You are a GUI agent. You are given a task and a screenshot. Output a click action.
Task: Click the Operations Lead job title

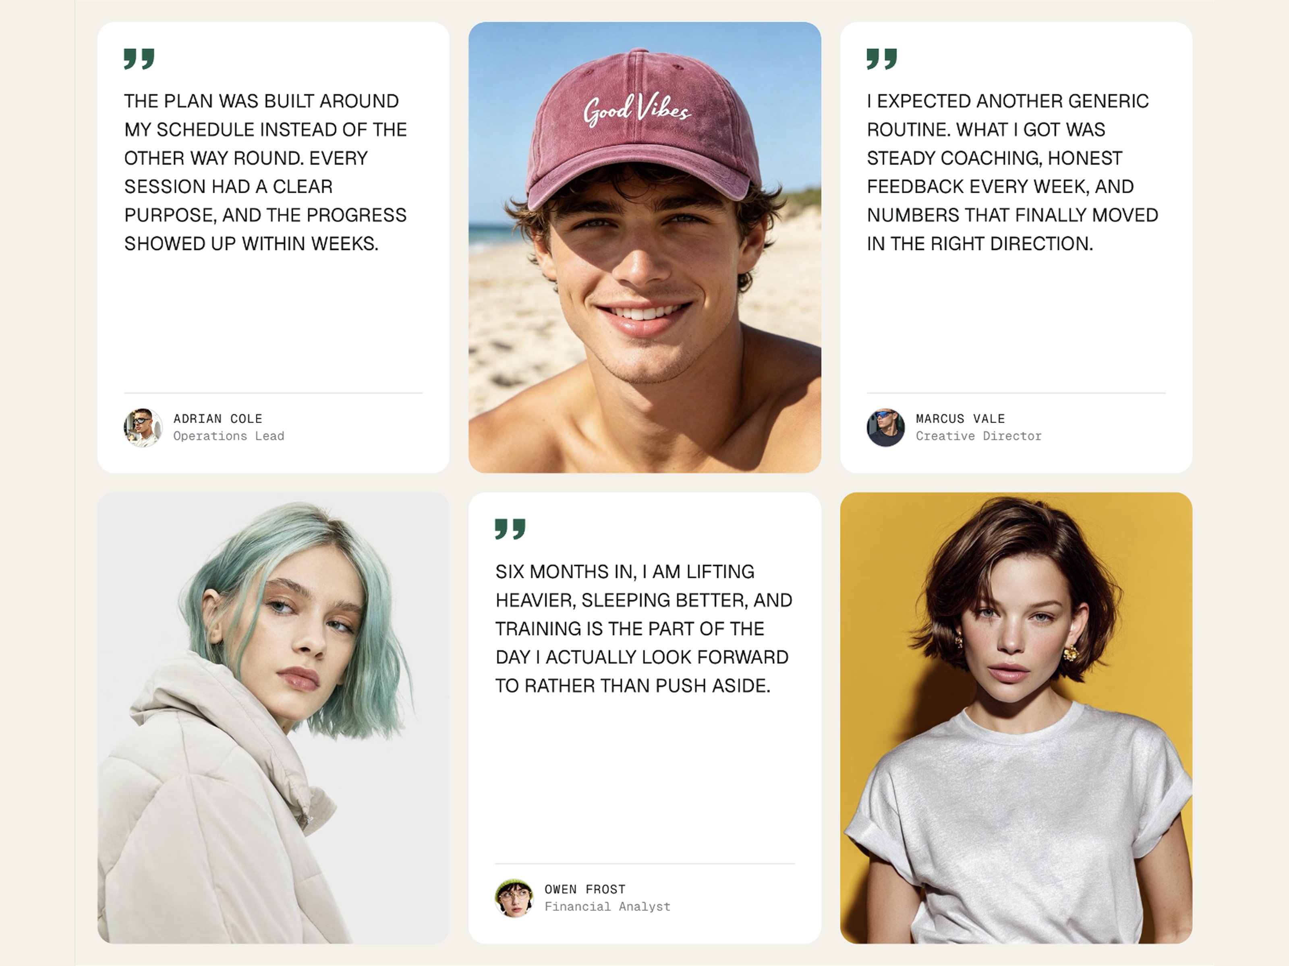click(228, 436)
